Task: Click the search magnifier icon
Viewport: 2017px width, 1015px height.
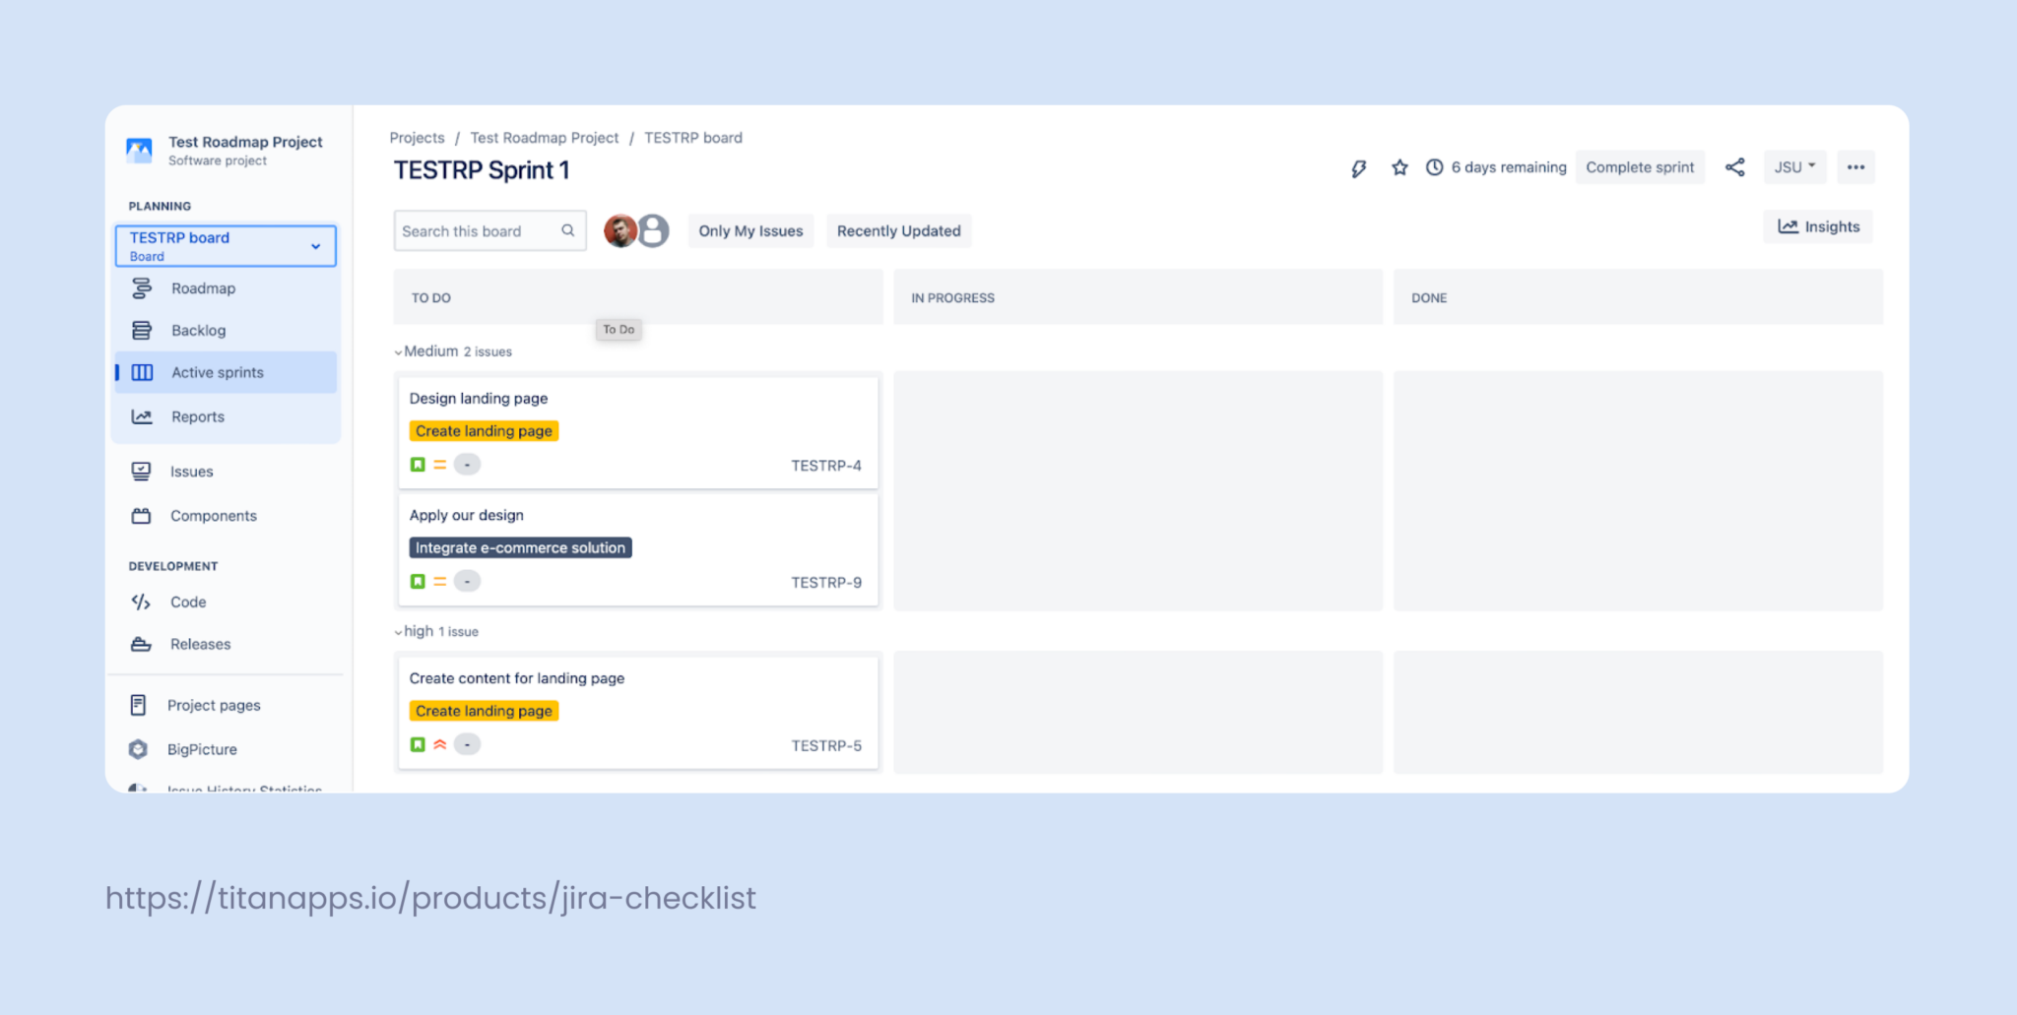Action: point(568,230)
